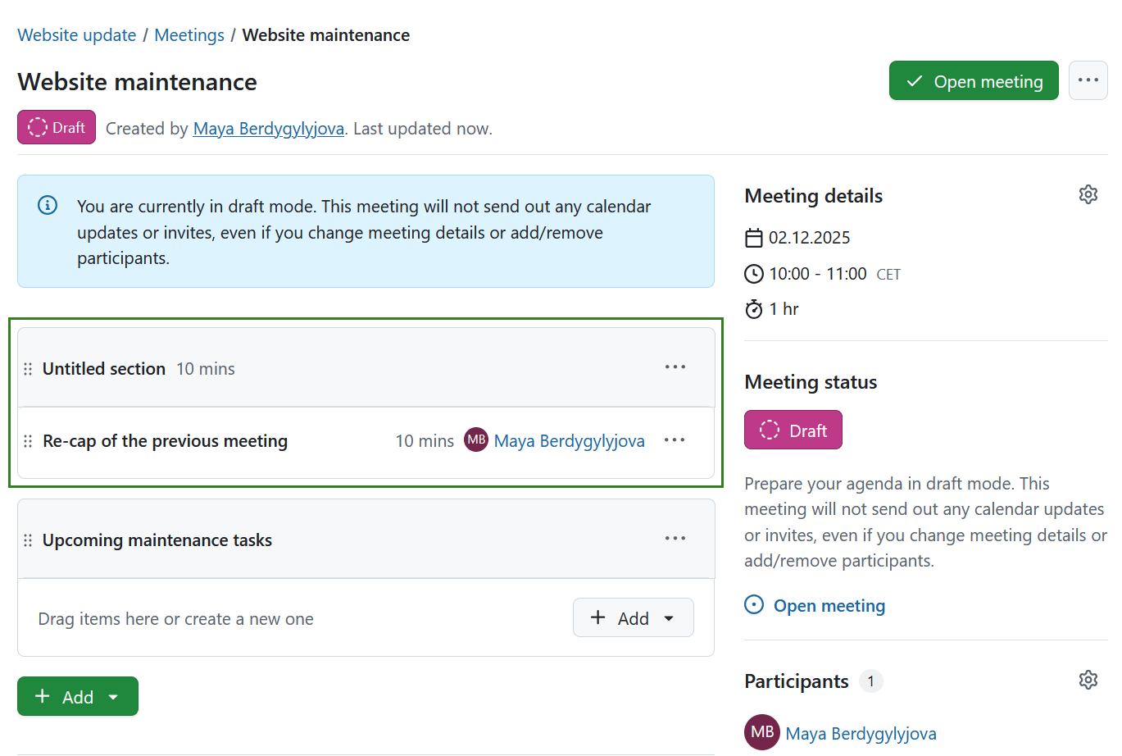The image size is (1122, 756).
Task: Open three-dot menu for Upcoming maintenance tasks
Action: click(x=675, y=539)
